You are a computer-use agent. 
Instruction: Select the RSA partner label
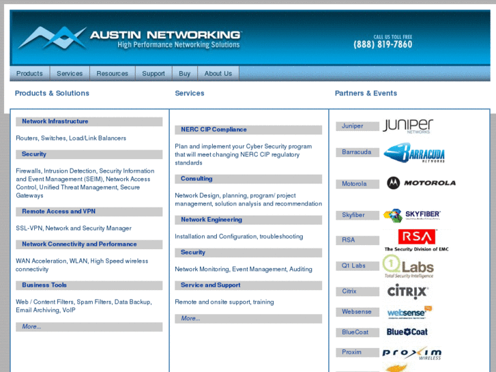click(x=358, y=240)
